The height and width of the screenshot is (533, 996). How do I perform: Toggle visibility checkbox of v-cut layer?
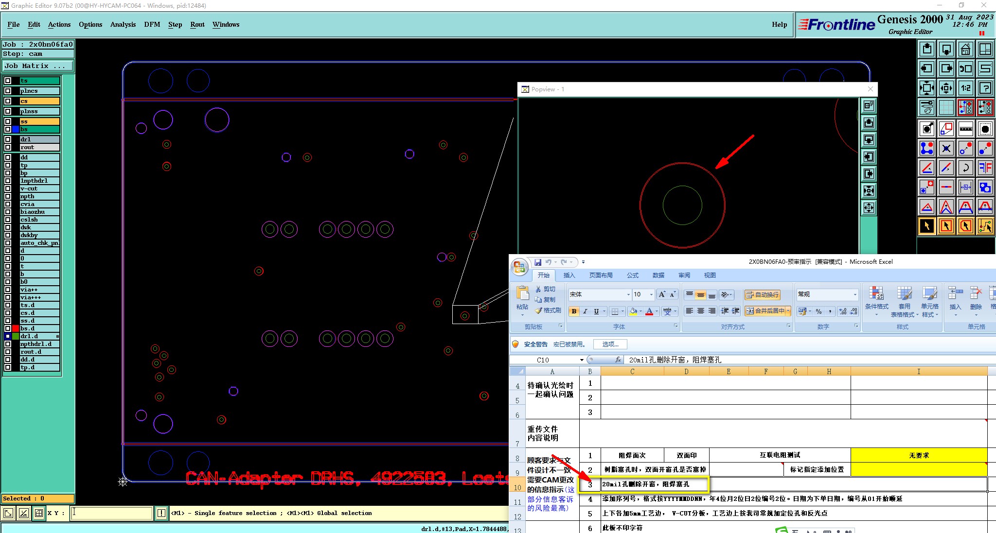coord(8,189)
